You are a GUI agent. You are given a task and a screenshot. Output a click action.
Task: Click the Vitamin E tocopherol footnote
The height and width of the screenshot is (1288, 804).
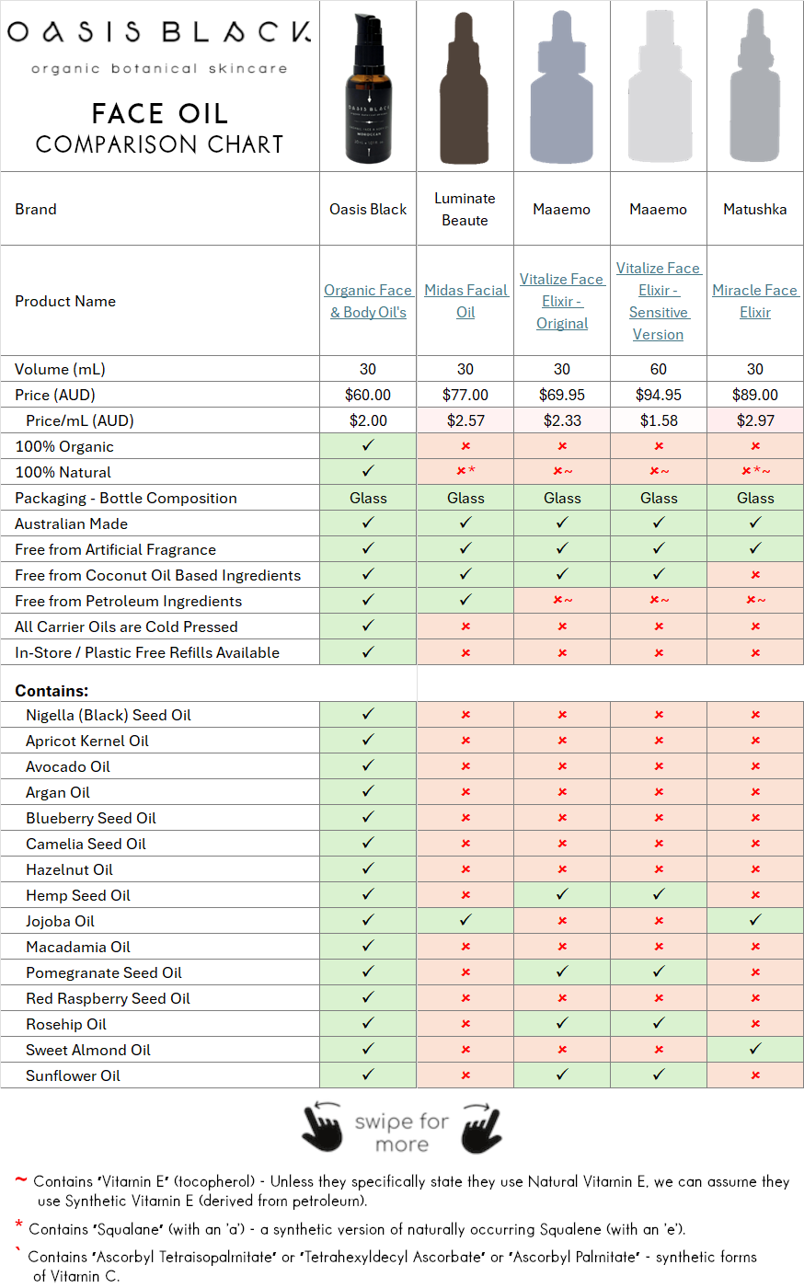[x=403, y=1190]
